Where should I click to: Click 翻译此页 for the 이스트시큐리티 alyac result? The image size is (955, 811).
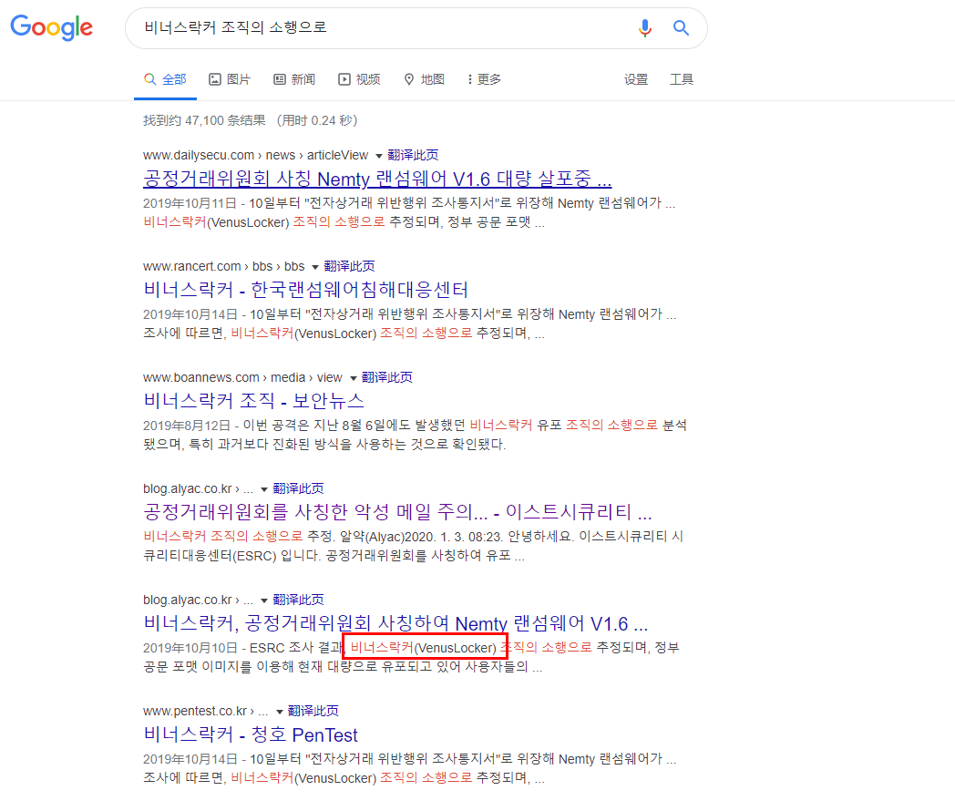[299, 489]
